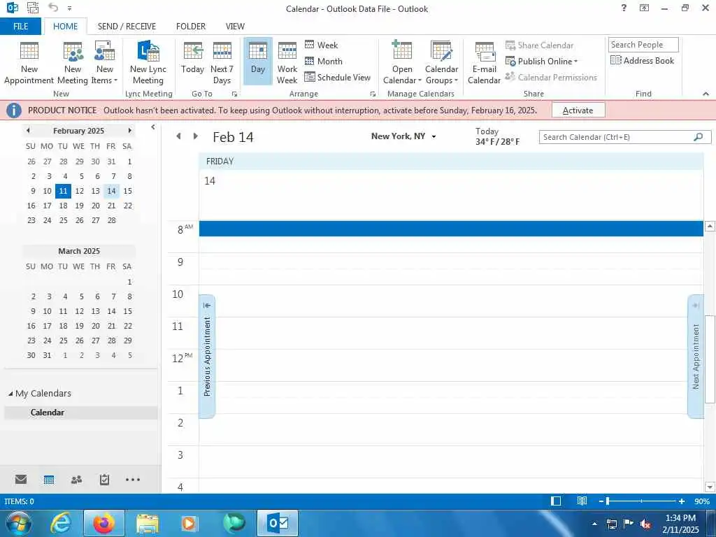Jump to Next Appointment
Screen dimensions: 716x537
[x=696, y=356]
